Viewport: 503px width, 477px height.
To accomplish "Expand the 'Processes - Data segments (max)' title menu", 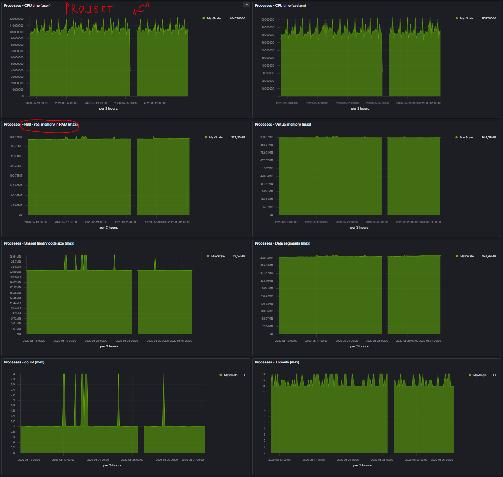I will (x=282, y=243).
